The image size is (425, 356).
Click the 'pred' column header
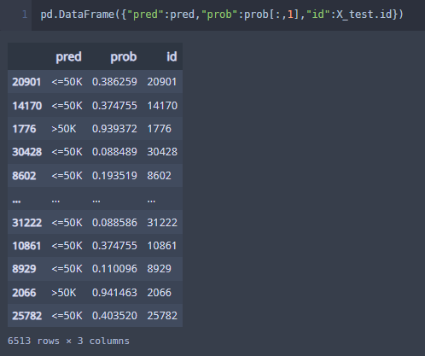point(68,57)
